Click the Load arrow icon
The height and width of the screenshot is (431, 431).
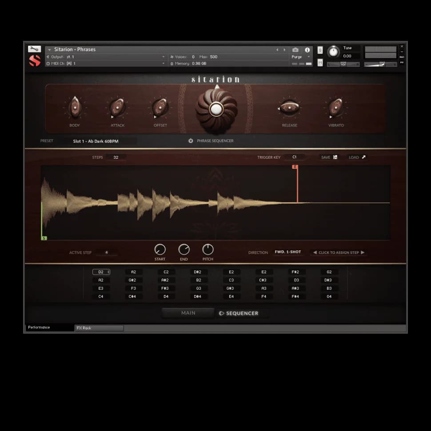pyautogui.click(x=363, y=157)
